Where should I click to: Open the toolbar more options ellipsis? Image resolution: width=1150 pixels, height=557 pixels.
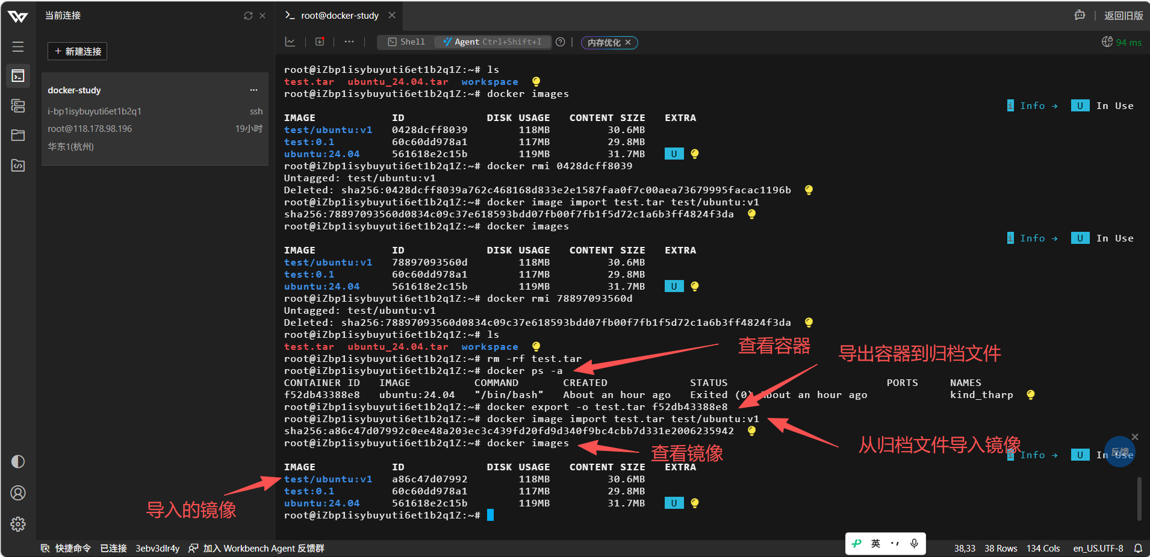(x=349, y=42)
